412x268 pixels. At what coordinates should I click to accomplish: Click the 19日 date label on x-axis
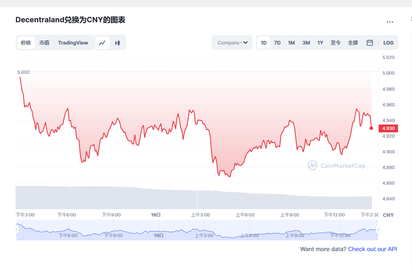coord(156,215)
